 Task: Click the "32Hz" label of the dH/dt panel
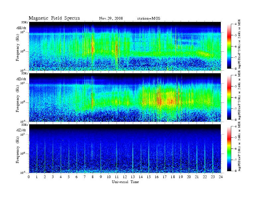coord(25,22)
